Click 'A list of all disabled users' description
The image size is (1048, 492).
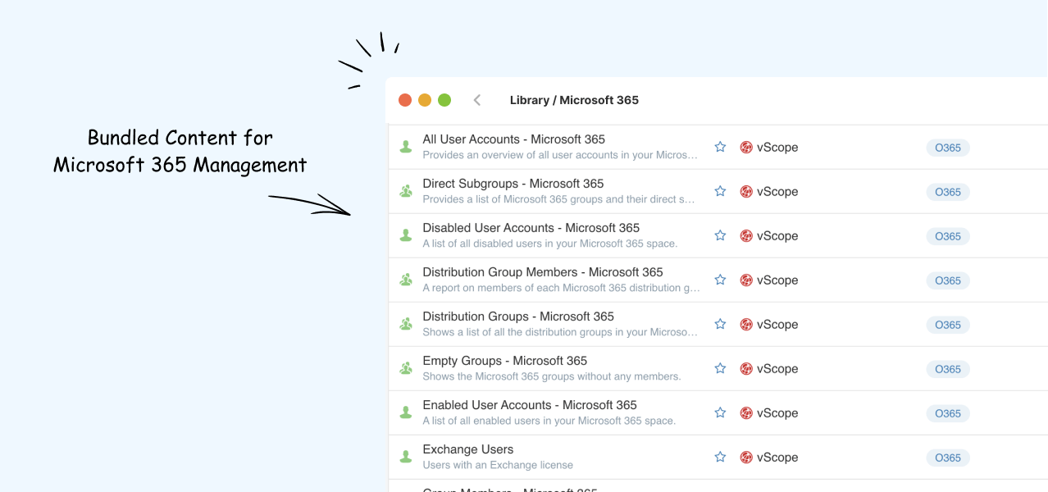tap(549, 244)
